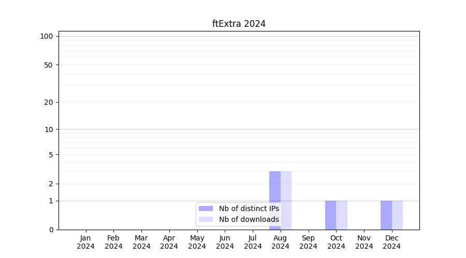Viewport: 466px width, 258px height.
Task: Click the August downloads bar
Action: (286, 200)
